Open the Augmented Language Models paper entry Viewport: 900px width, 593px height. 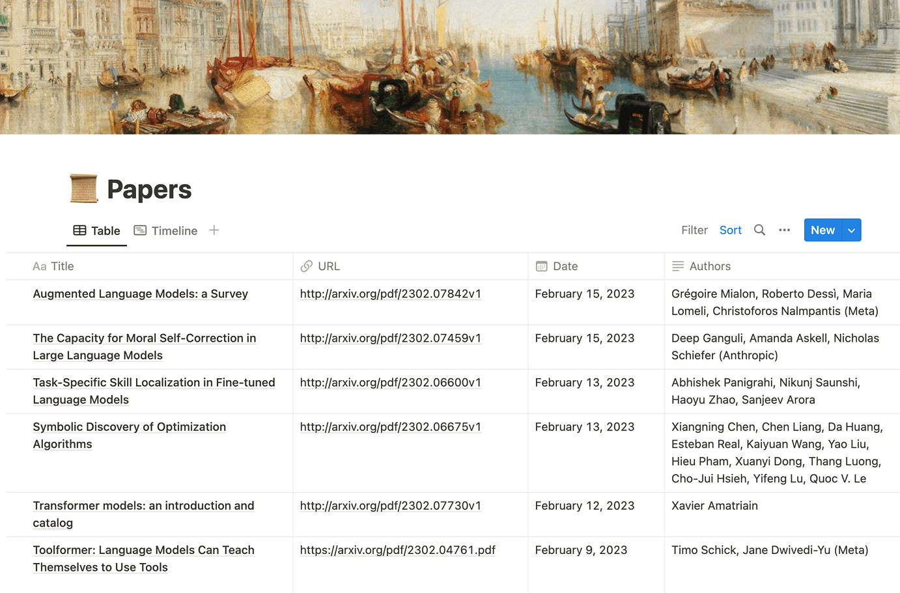[x=141, y=294]
